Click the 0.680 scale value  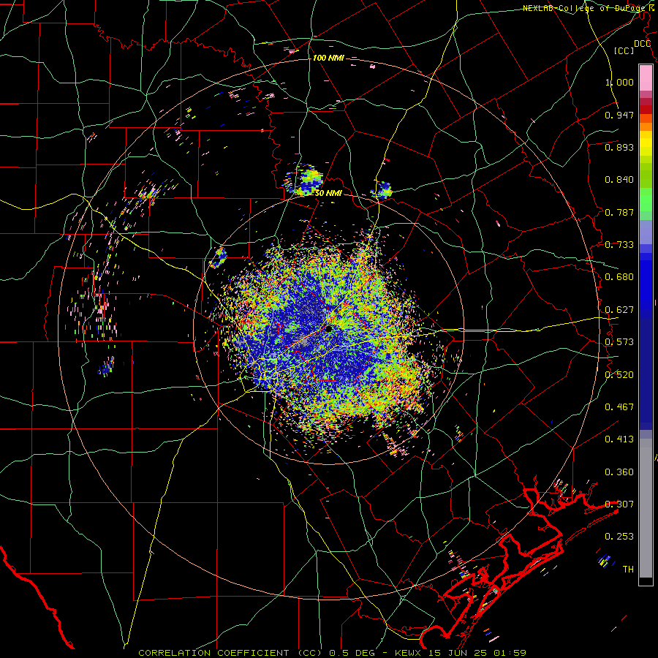(619, 277)
